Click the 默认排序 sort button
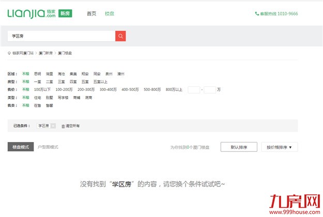Image resolution: width=323 pixels, height=217 pixels. pos(239,147)
